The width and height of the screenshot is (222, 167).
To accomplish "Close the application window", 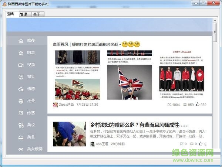I will 213,3.
